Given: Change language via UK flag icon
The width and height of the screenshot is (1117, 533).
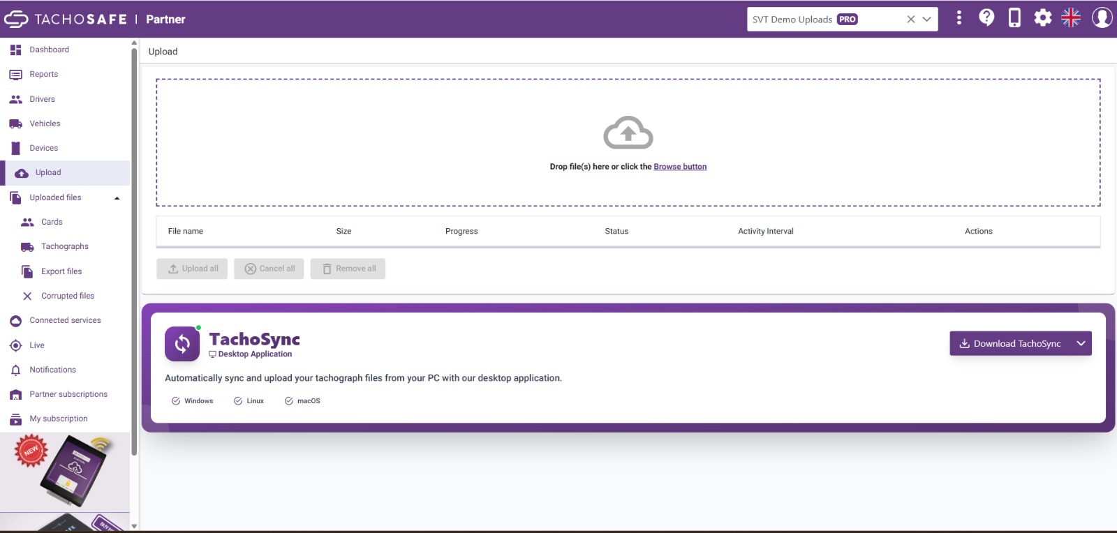Looking at the screenshot, I should pyautogui.click(x=1071, y=18).
